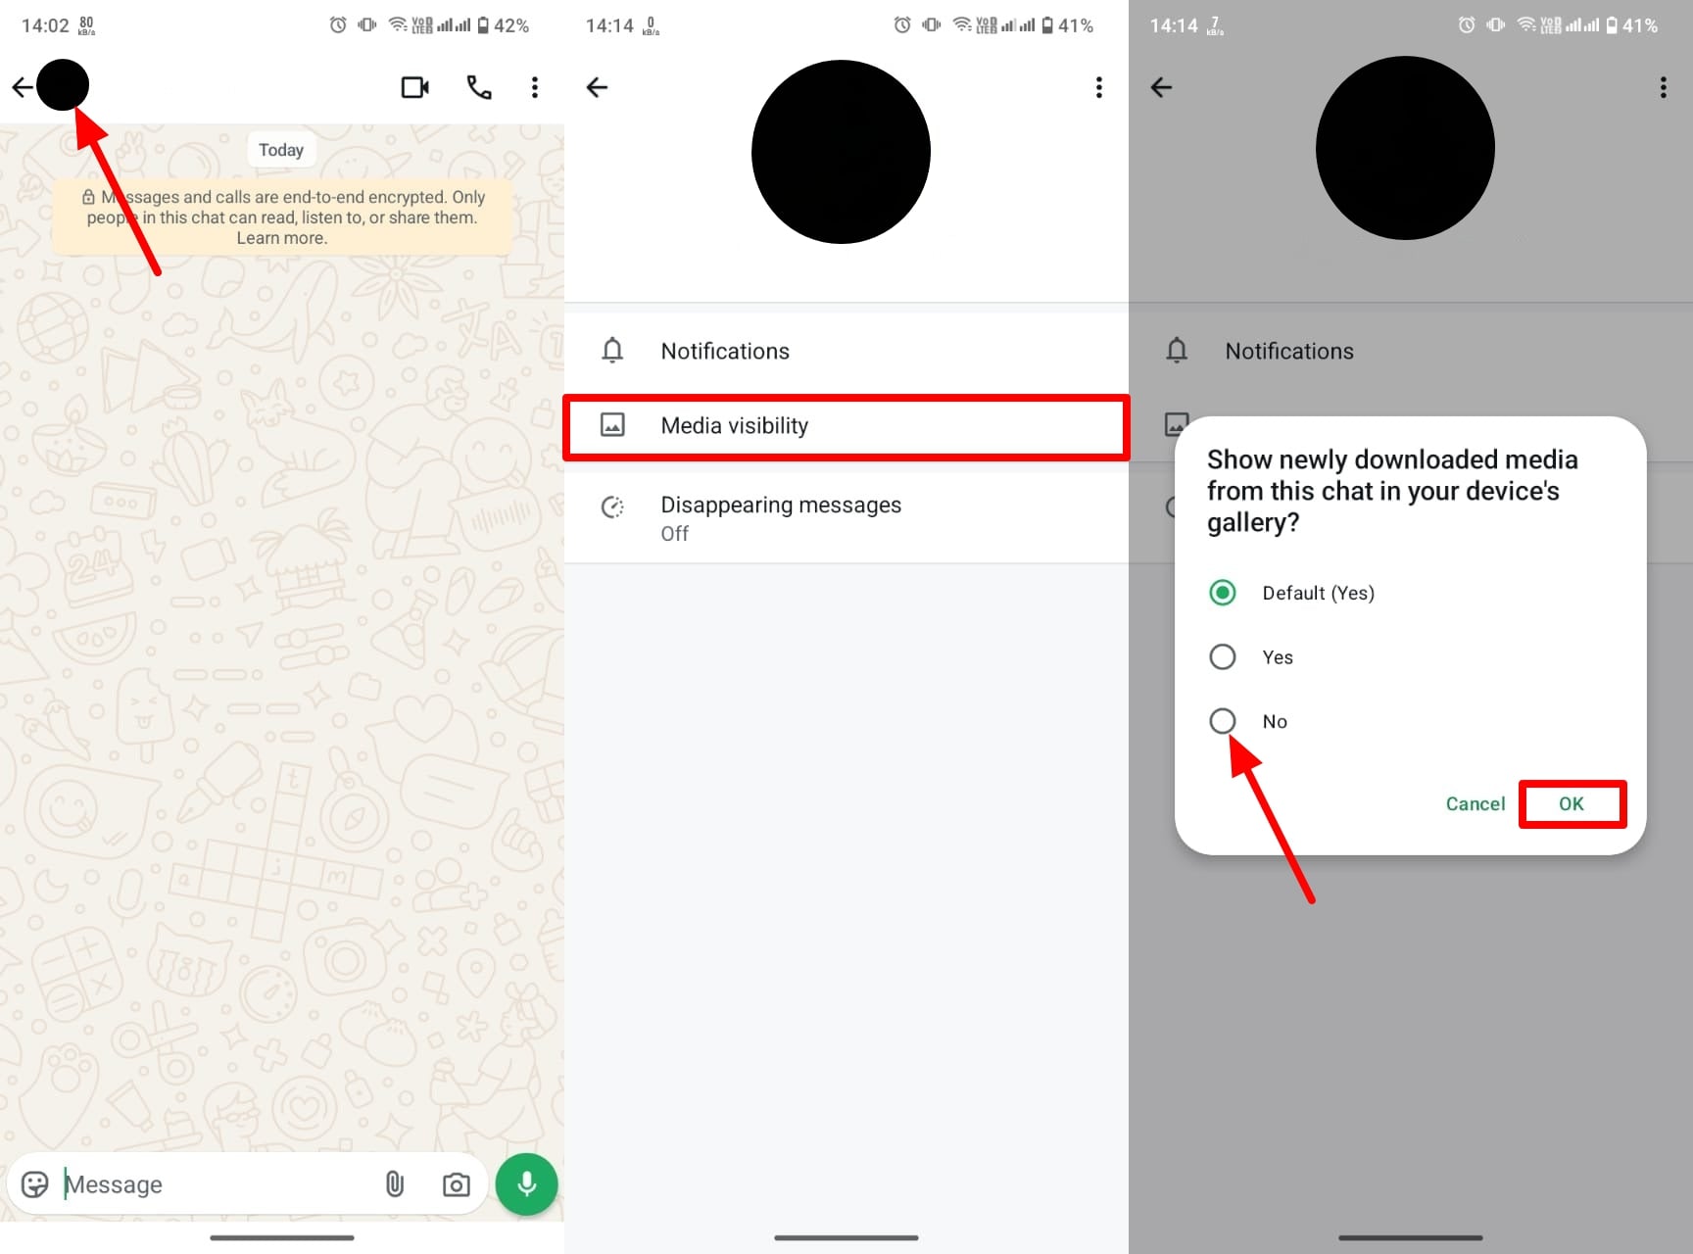Attach a file with the paperclip icon
The height and width of the screenshot is (1254, 1693).
pos(395,1183)
